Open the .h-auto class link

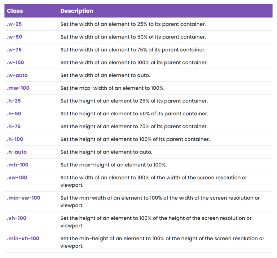click(17, 152)
